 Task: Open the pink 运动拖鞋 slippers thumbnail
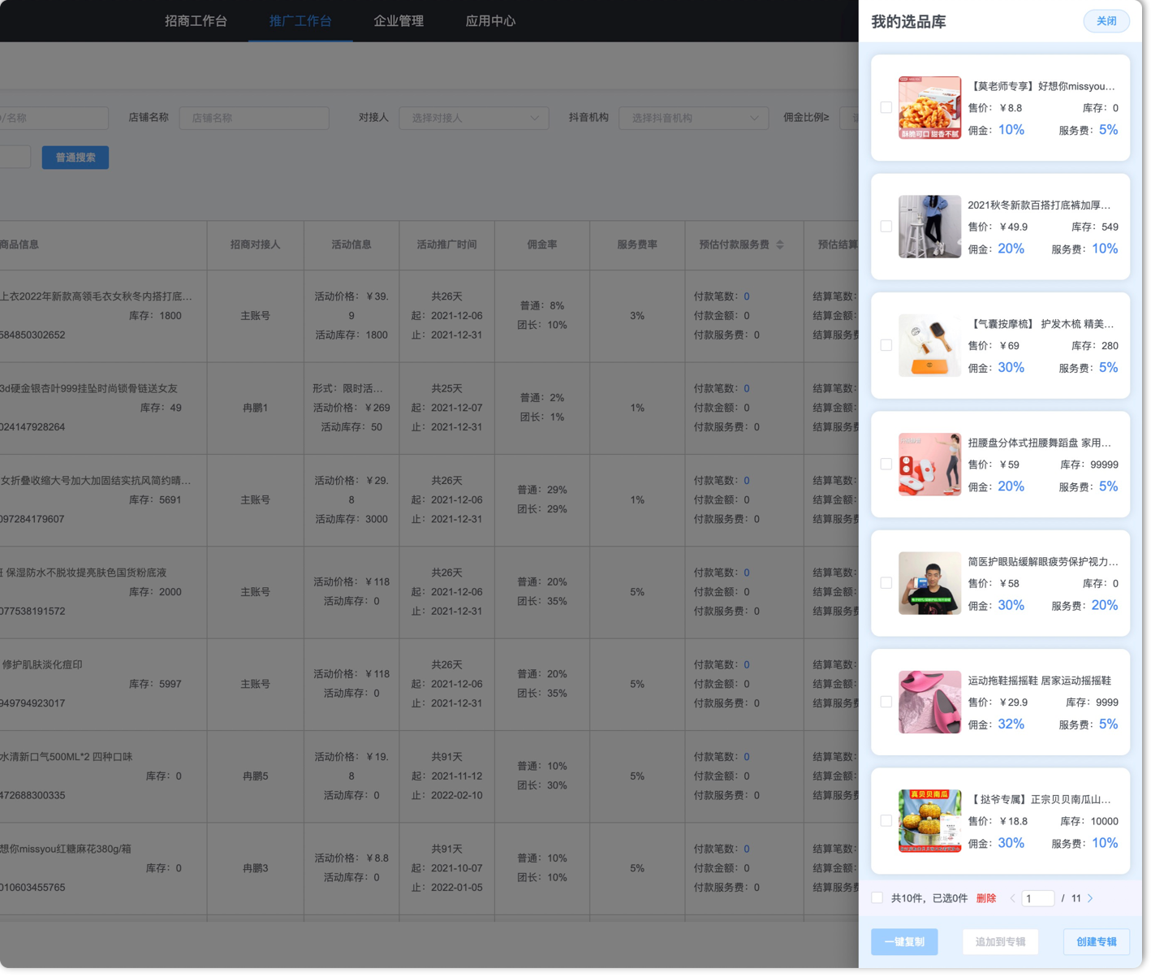(929, 702)
